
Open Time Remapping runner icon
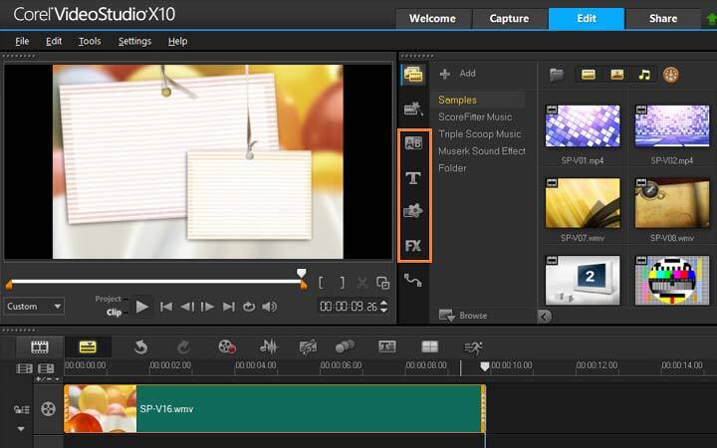click(x=473, y=347)
